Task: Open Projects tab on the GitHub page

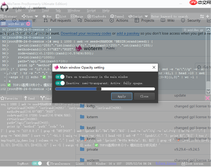Action: click(x=144, y=20)
